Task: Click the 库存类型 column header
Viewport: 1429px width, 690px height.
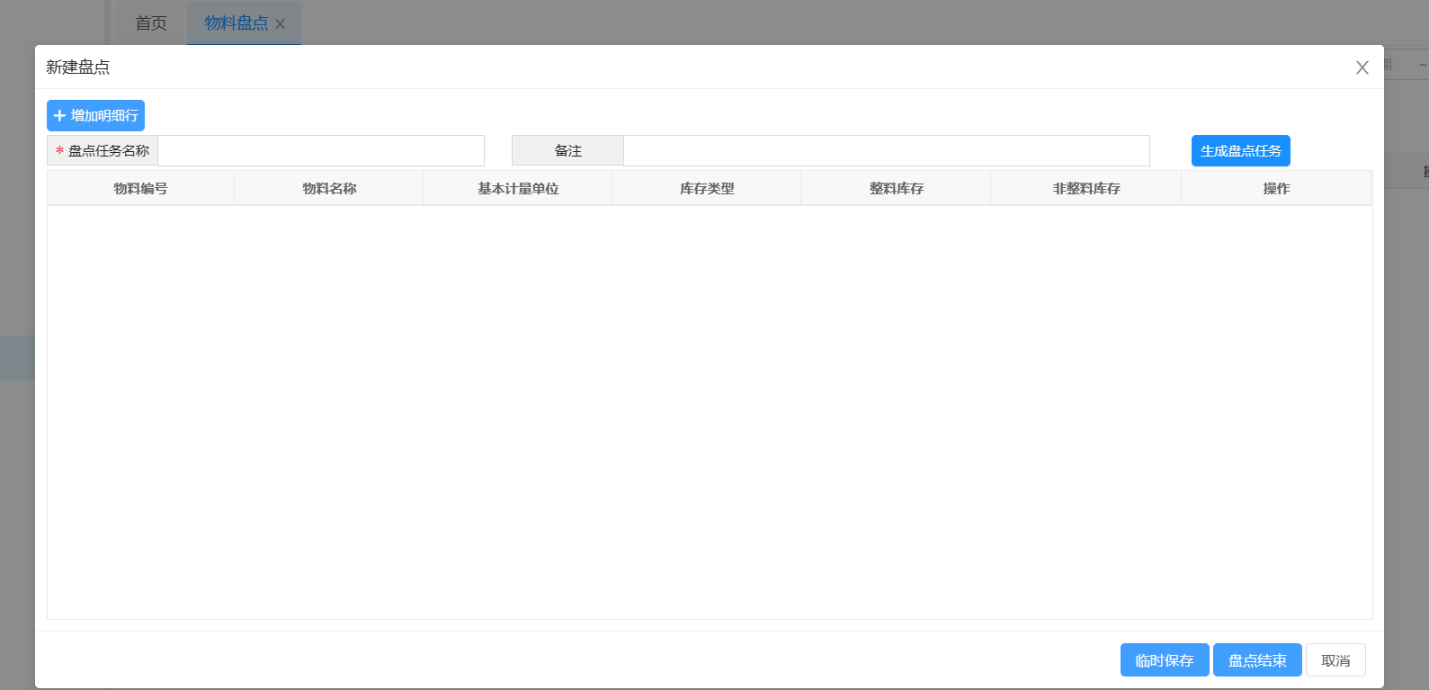Action: click(707, 189)
